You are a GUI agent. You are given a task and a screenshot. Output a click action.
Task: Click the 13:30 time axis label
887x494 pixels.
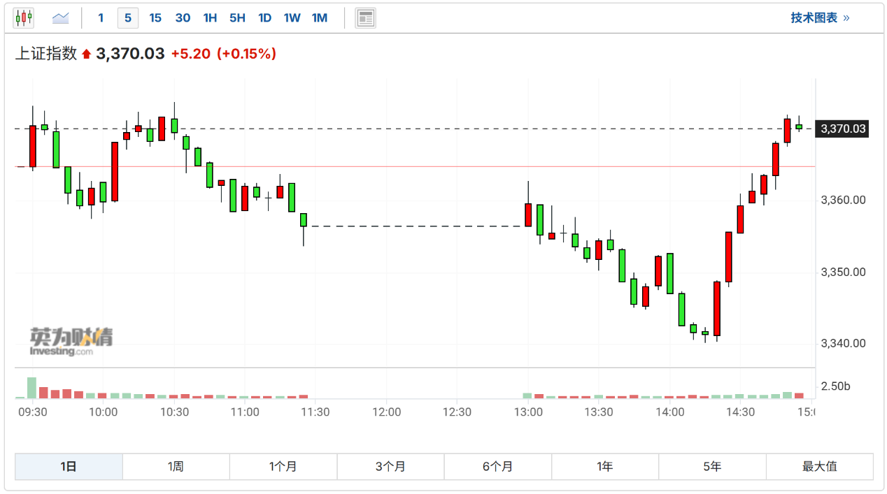pos(599,412)
